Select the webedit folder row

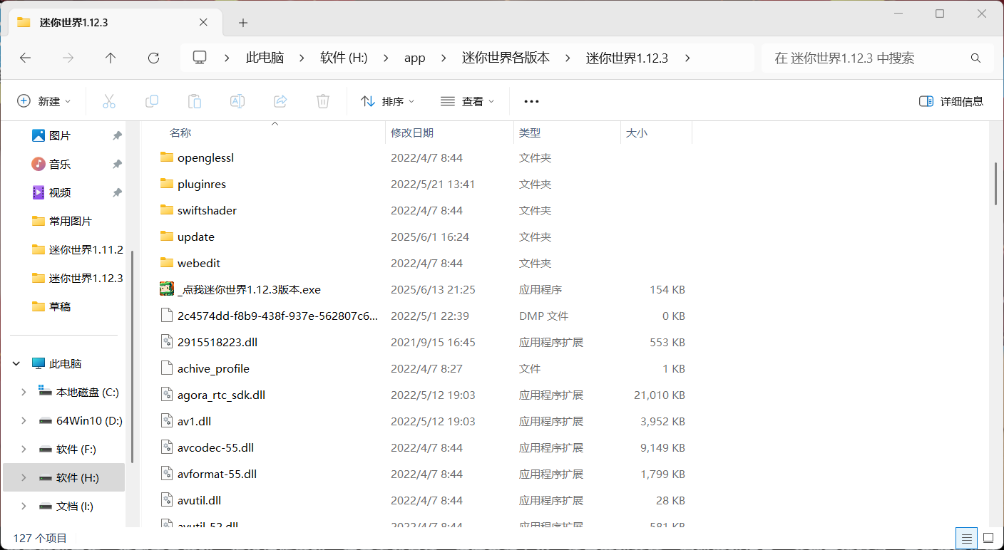point(424,263)
